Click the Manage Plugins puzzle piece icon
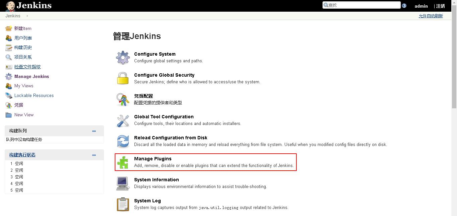The image size is (457, 216). pyautogui.click(x=123, y=162)
